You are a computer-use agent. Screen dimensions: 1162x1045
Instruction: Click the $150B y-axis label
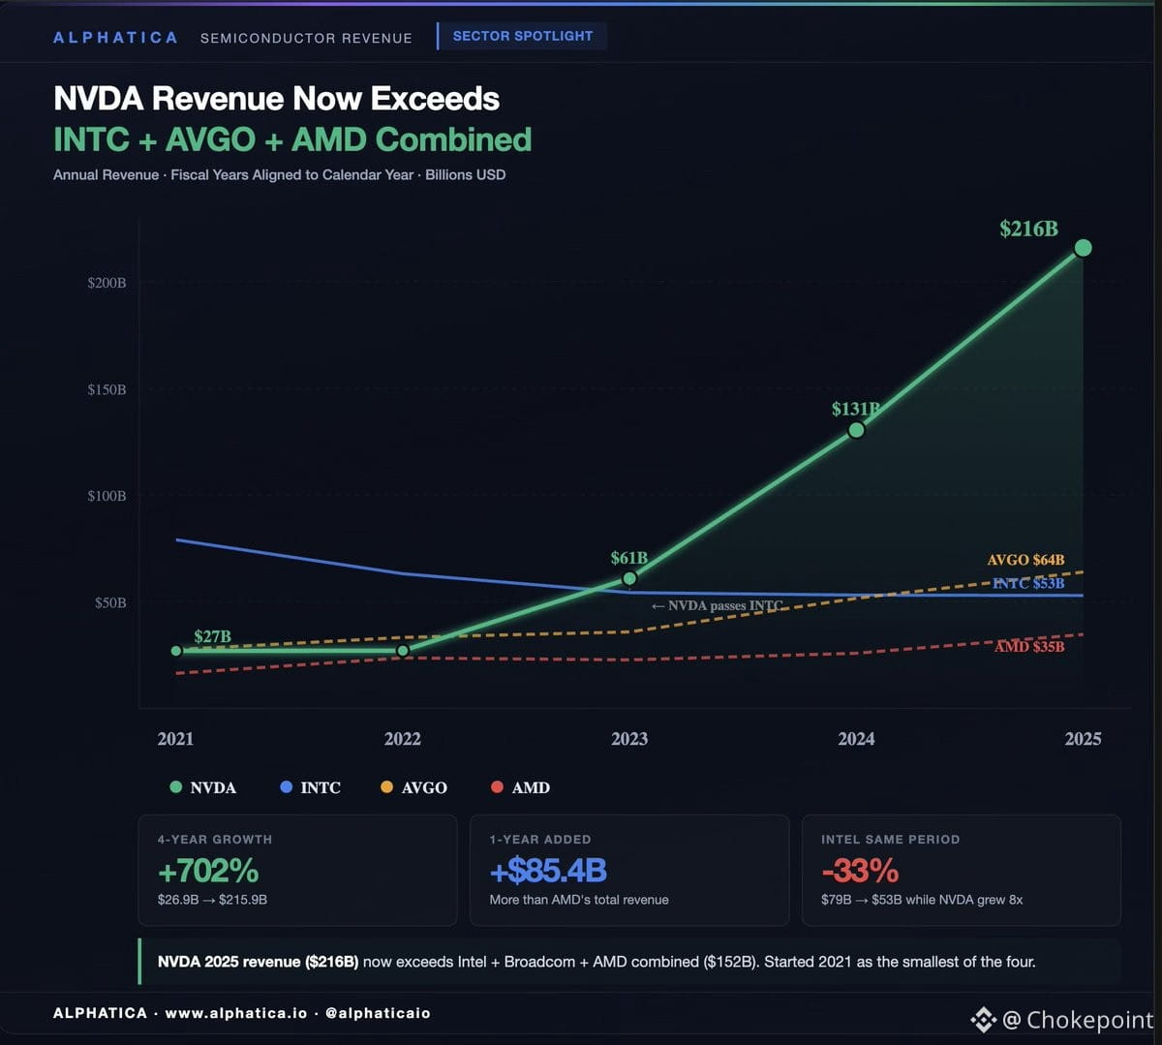tap(107, 389)
